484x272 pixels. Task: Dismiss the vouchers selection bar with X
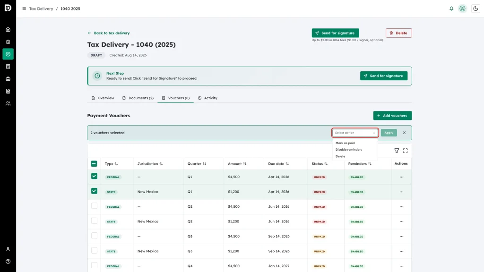tap(405, 133)
